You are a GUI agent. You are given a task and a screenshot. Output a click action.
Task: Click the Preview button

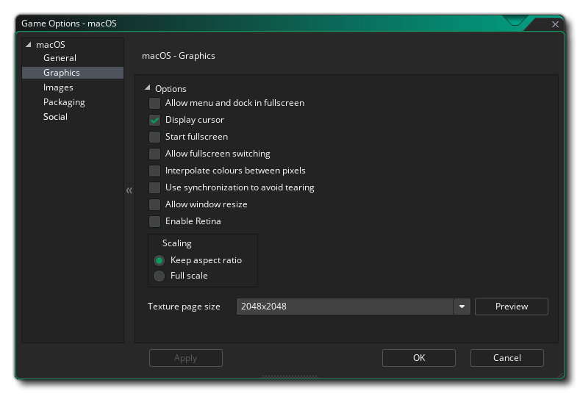click(x=511, y=307)
